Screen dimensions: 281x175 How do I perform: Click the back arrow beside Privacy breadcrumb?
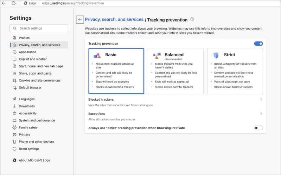click(80, 20)
